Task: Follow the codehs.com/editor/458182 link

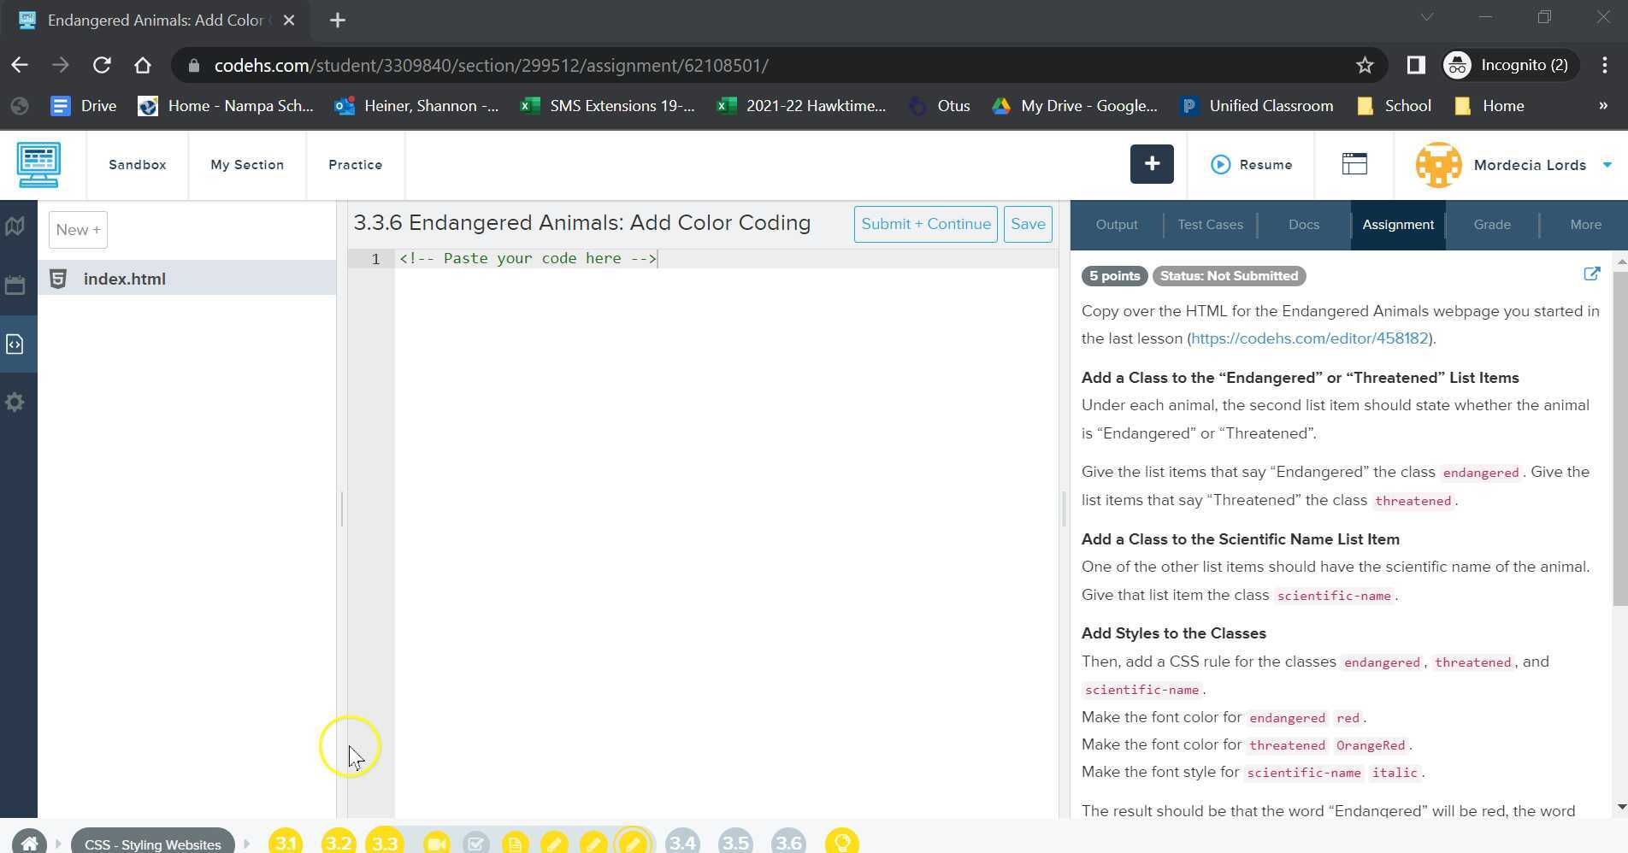Action: [x=1309, y=338]
